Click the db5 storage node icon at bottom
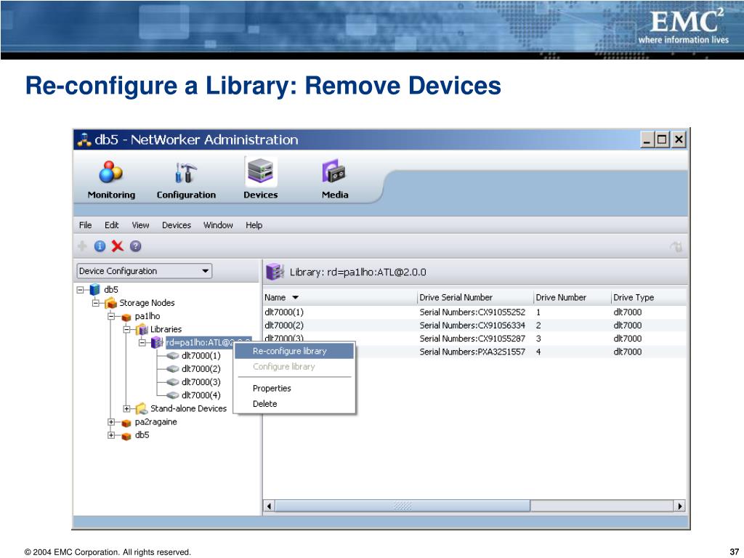 [x=126, y=436]
